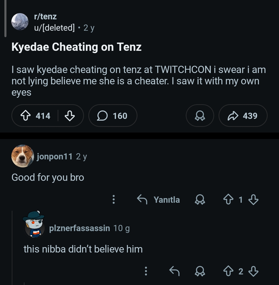Open overflow menu on jonpon11's comment
Viewport: 279px width, 285px height.
tap(114, 199)
